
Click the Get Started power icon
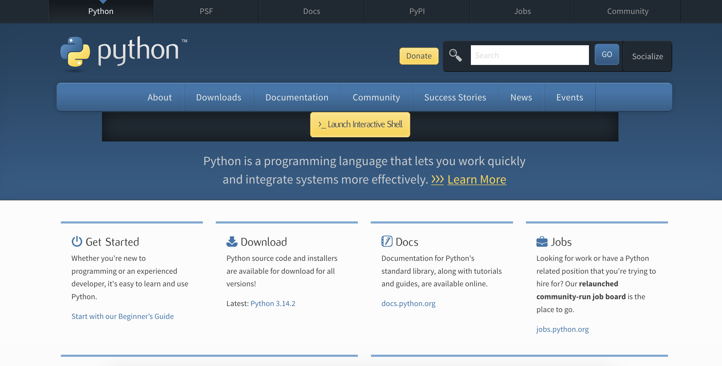tap(77, 241)
